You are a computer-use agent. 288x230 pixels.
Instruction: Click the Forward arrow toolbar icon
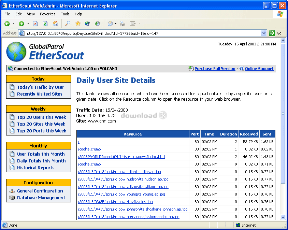click(21, 24)
